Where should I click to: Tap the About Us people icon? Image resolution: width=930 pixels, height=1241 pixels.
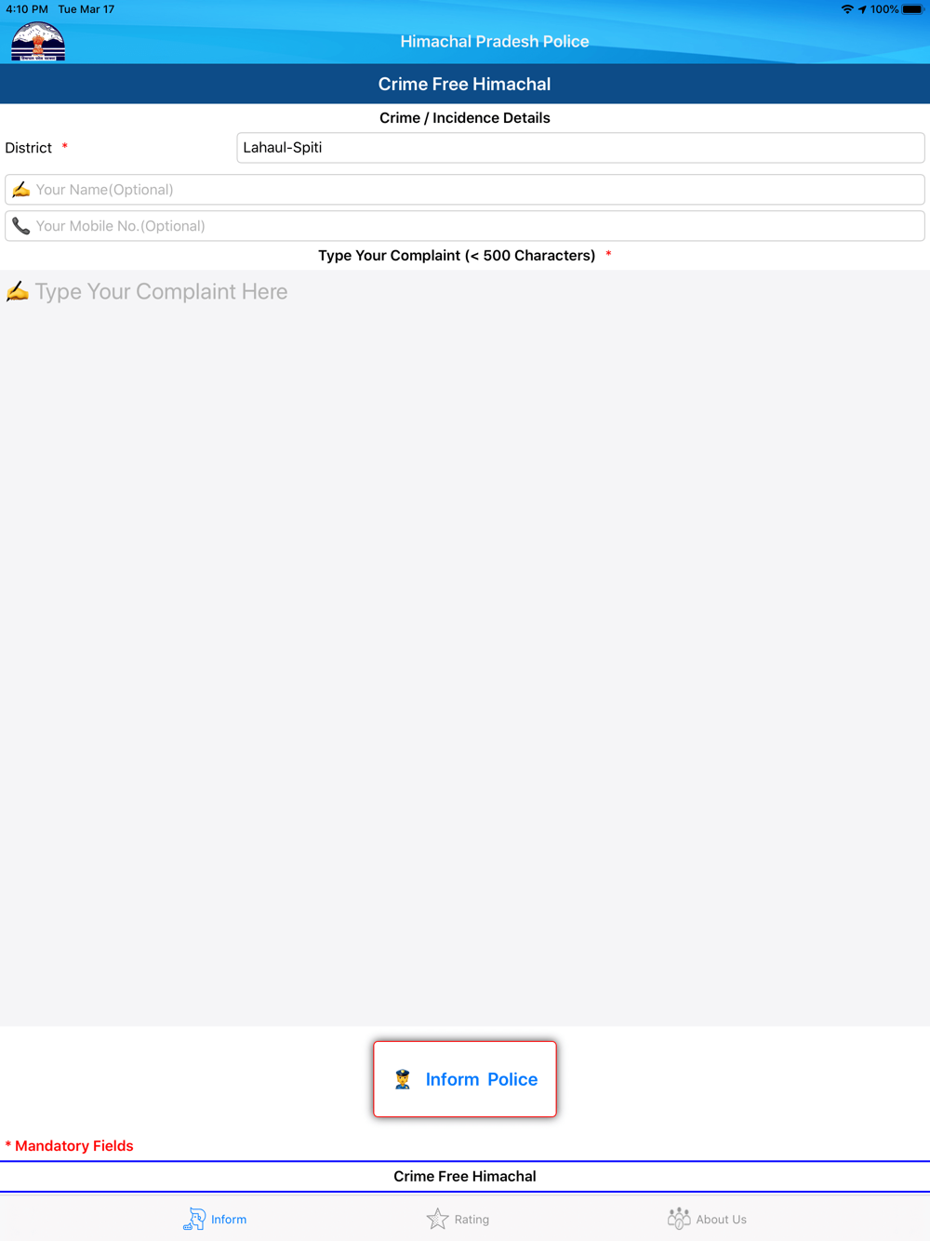point(679,1219)
